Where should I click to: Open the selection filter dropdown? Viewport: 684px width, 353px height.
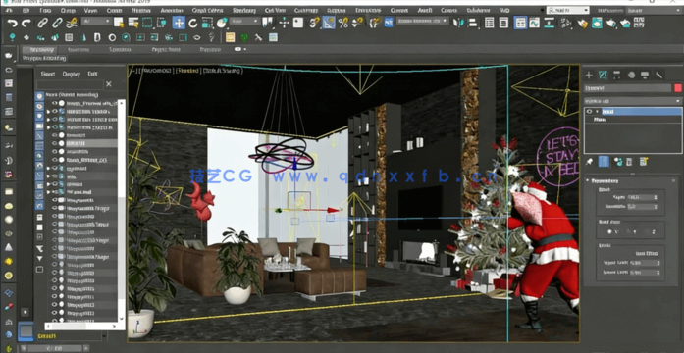tap(96, 21)
